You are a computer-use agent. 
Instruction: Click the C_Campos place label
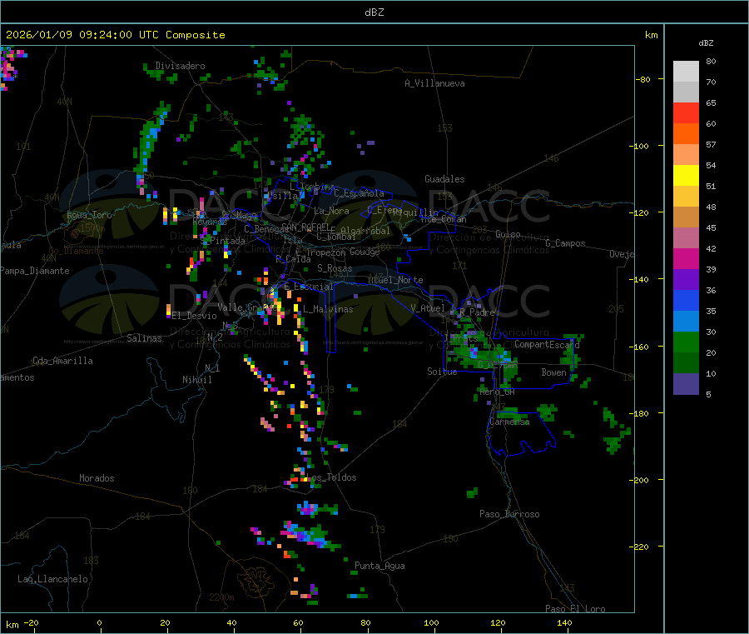pyautogui.click(x=565, y=243)
